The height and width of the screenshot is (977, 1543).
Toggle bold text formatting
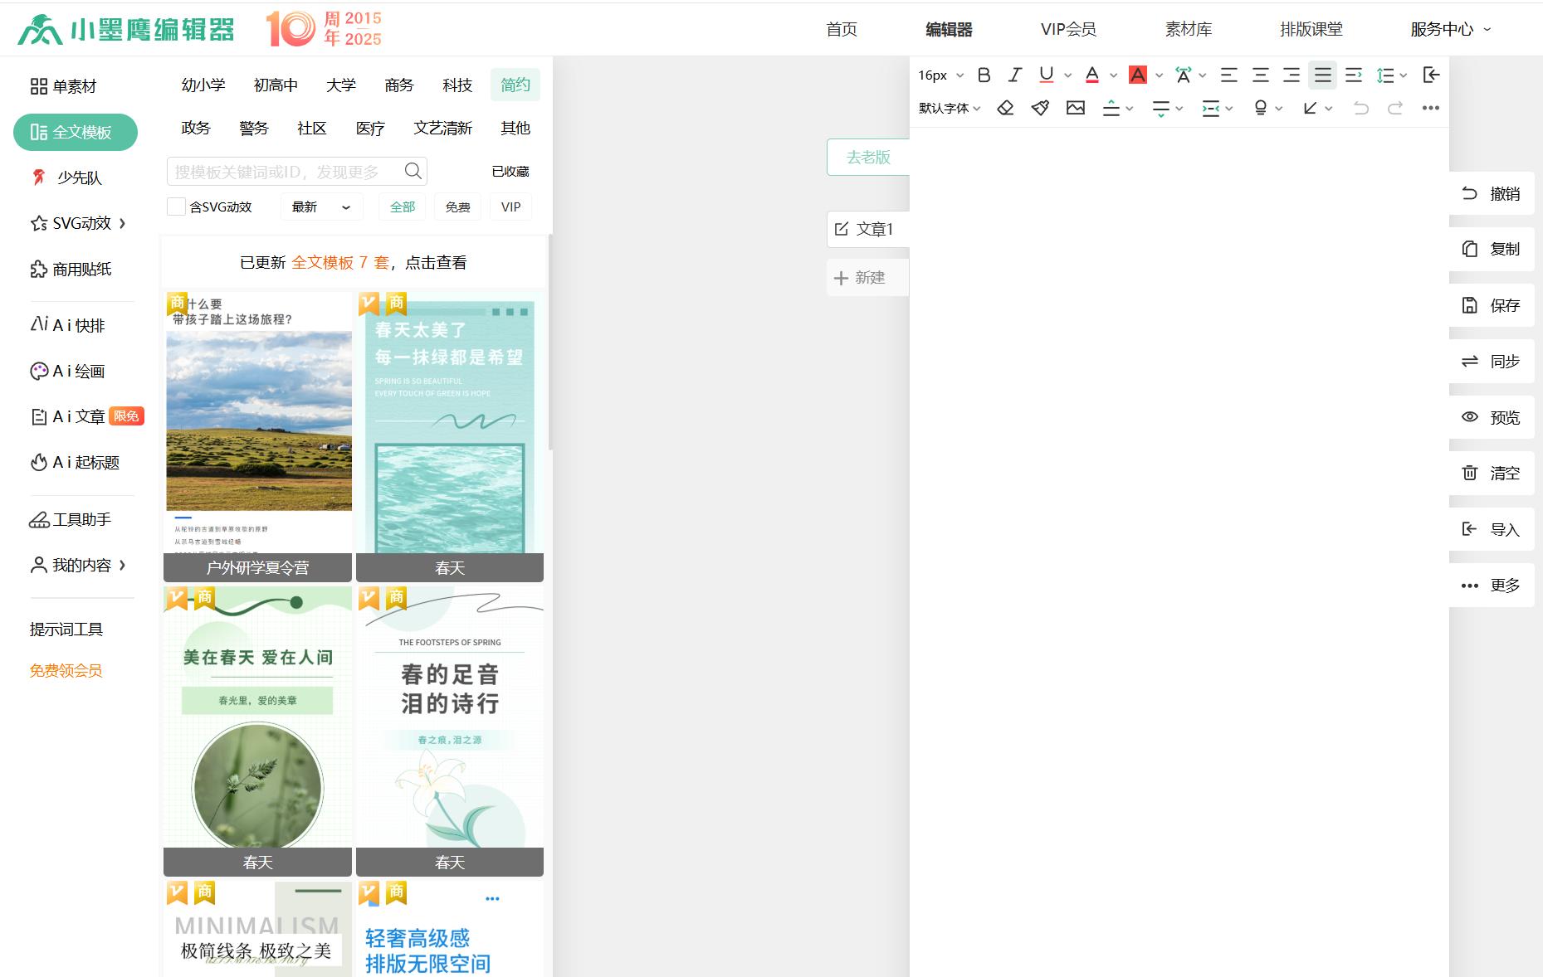[x=984, y=75]
